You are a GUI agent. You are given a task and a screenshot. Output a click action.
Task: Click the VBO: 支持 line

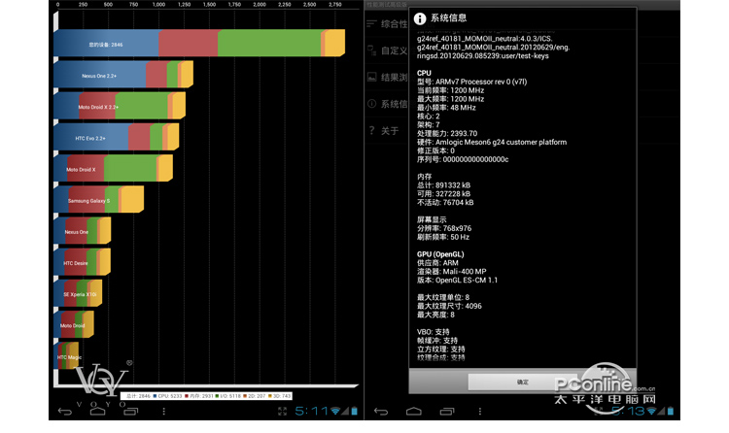[x=434, y=332]
